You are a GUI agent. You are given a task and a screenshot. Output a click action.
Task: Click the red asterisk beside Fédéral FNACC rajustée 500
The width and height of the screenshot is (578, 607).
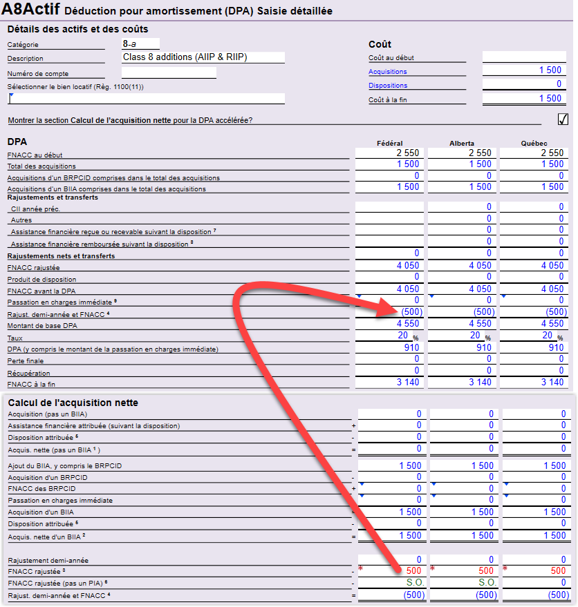click(360, 569)
